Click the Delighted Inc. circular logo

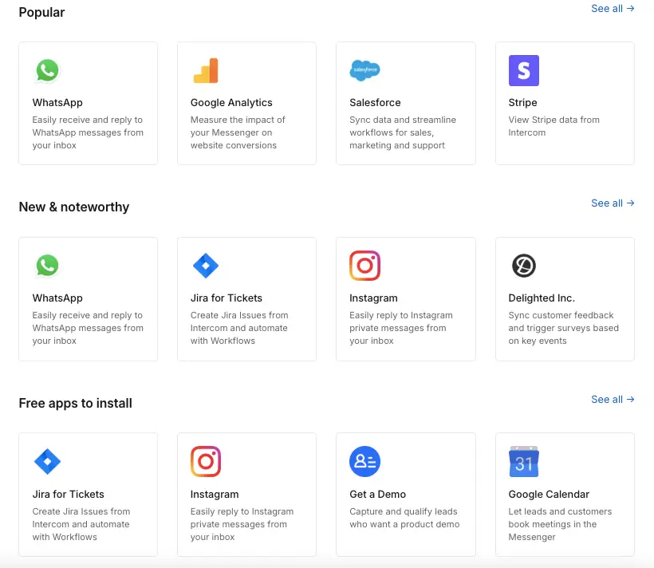coord(523,266)
